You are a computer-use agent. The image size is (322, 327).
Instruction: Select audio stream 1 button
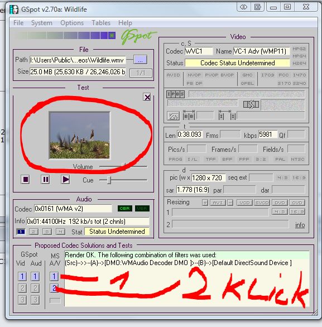click(21, 232)
